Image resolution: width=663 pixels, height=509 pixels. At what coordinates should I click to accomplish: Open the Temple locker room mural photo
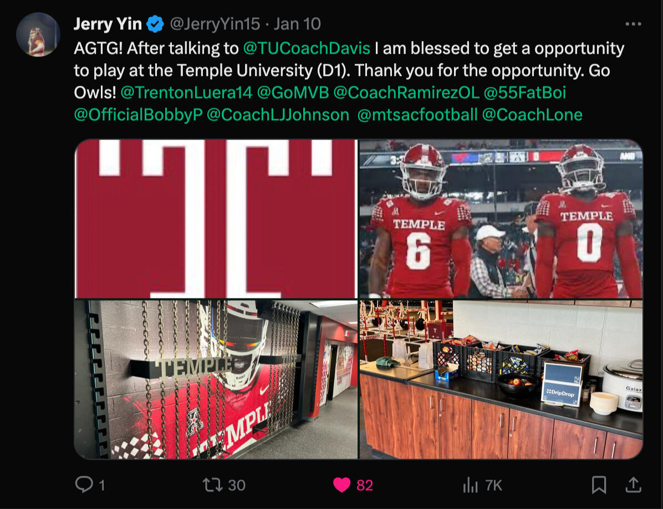[x=216, y=380]
